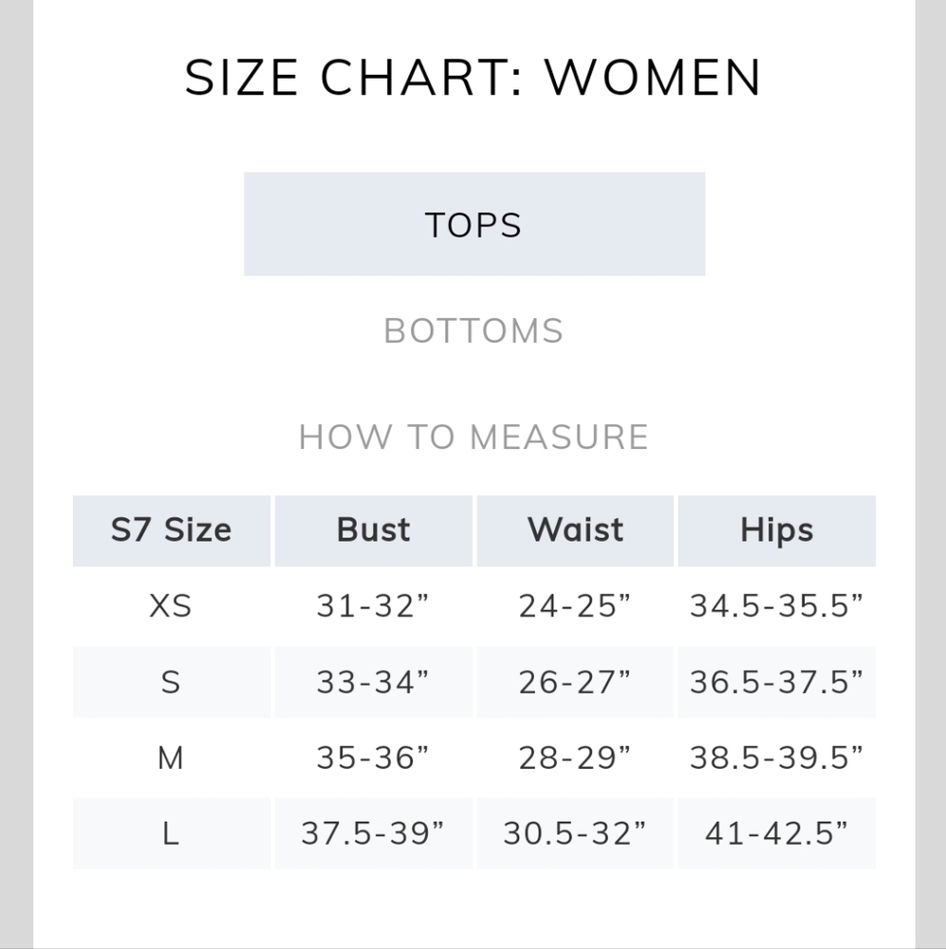Click the Waist column header
Viewport: 946px width, 949px height.
[x=575, y=530]
